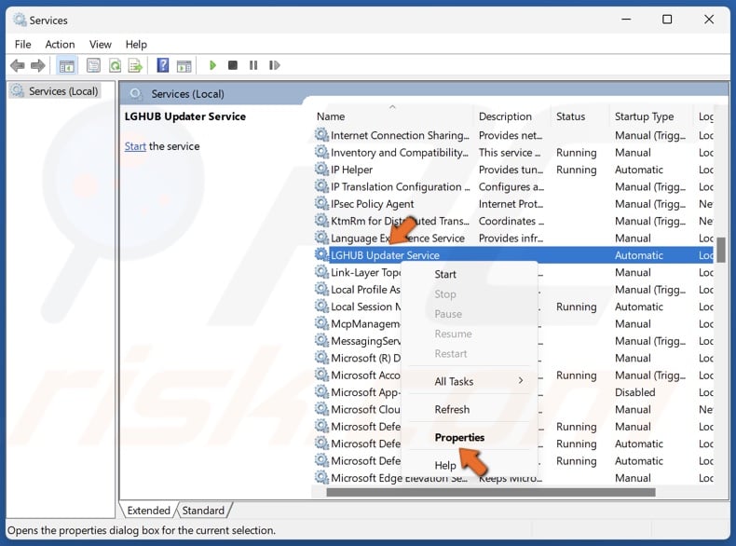Click the green Start Service play icon
This screenshot has height=546, width=736.
[212, 65]
